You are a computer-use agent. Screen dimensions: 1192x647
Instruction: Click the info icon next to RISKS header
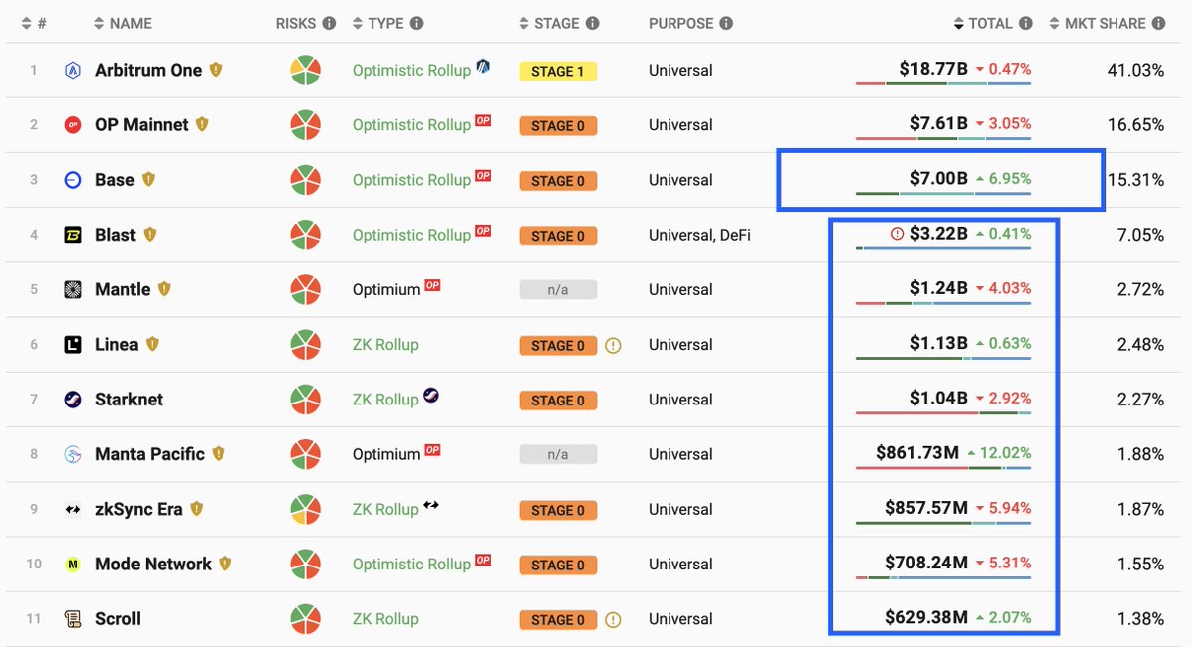click(x=329, y=23)
